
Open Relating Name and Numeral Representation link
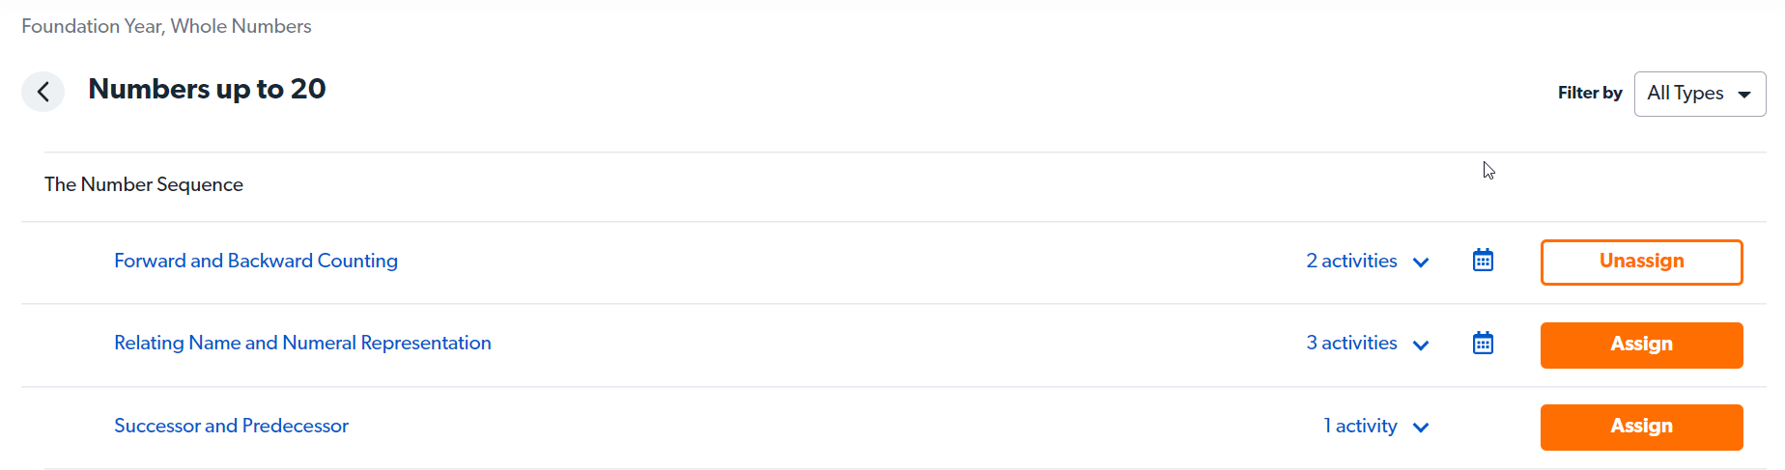pos(302,343)
